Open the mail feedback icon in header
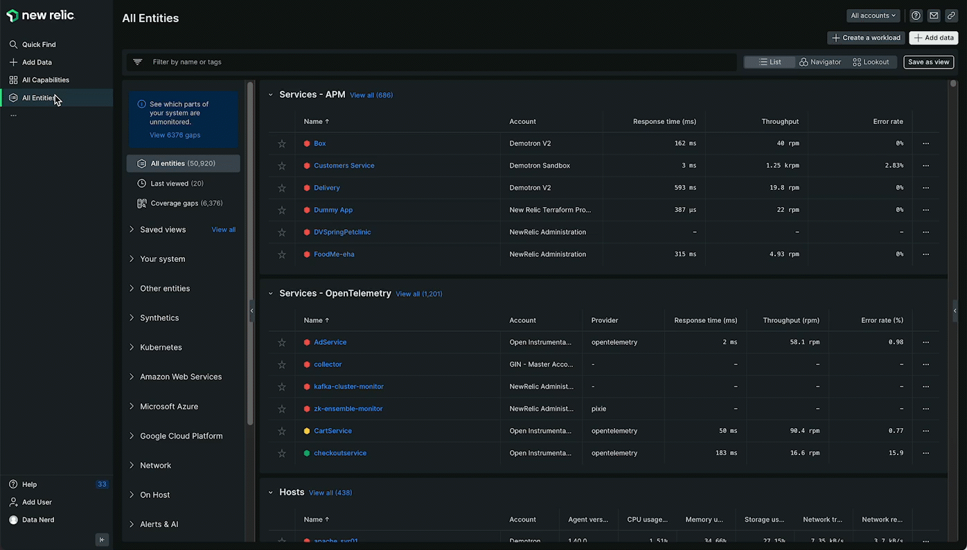The image size is (967, 550). tap(934, 16)
